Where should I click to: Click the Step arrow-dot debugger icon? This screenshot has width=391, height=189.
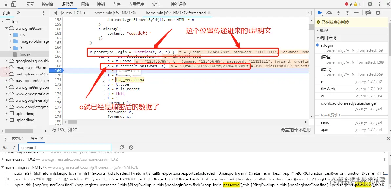click(356, 13)
